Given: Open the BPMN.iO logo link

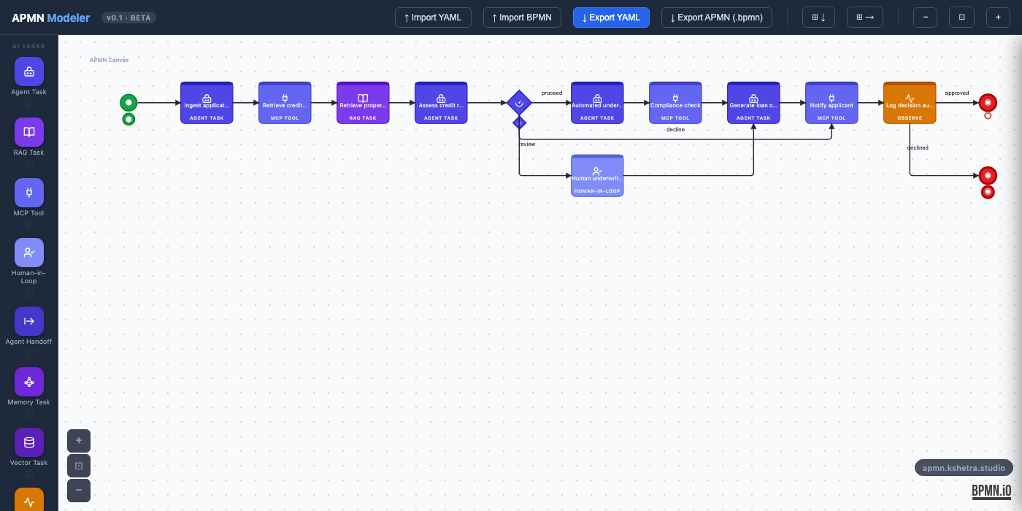Looking at the screenshot, I should pos(991,491).
